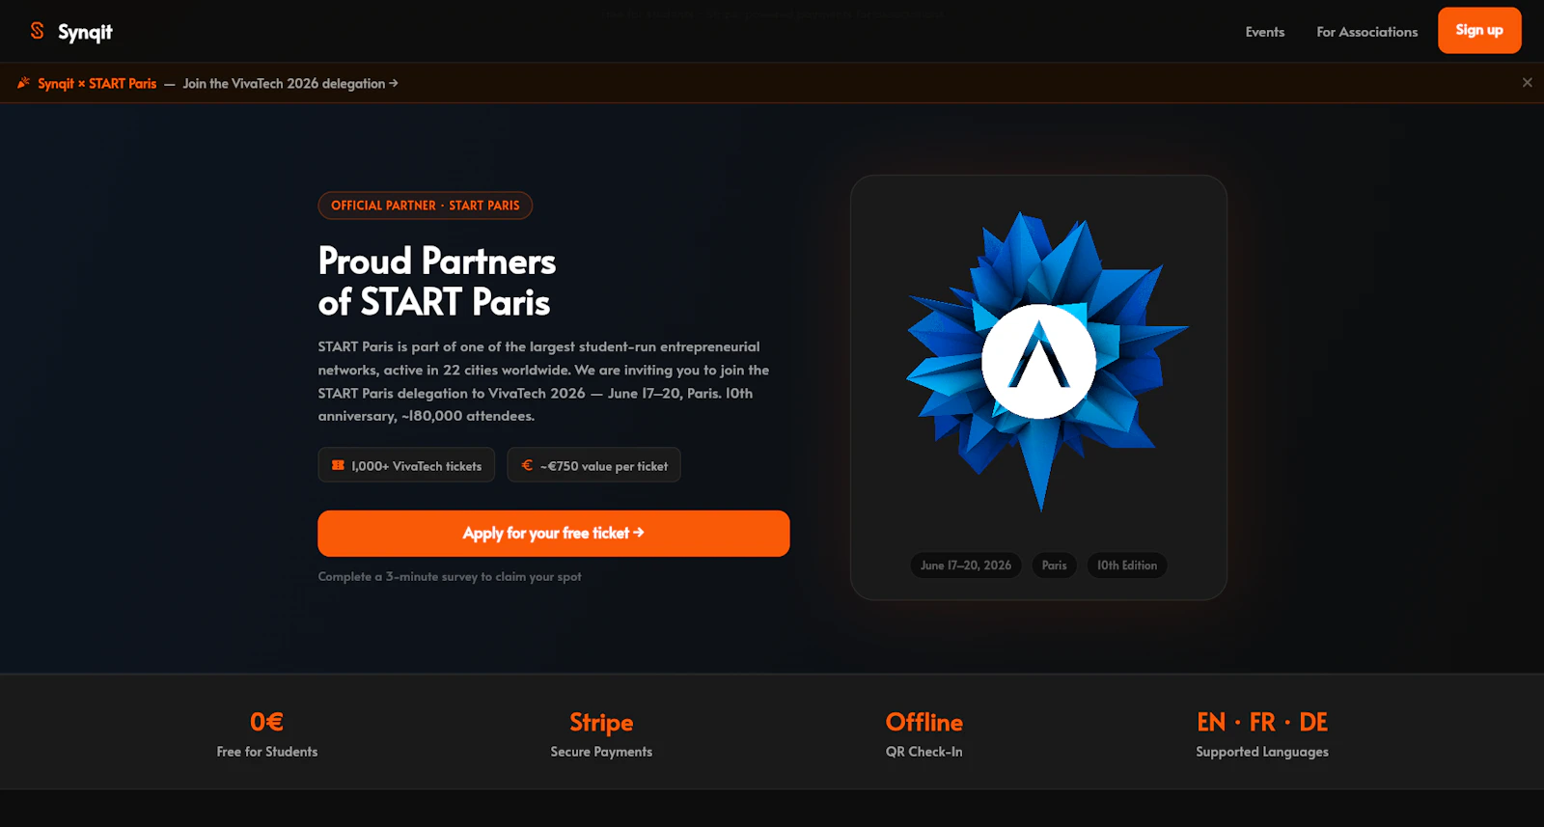Click the Paris tag on card
This screenshot has height=827, width=1544.
(1054, 565)
